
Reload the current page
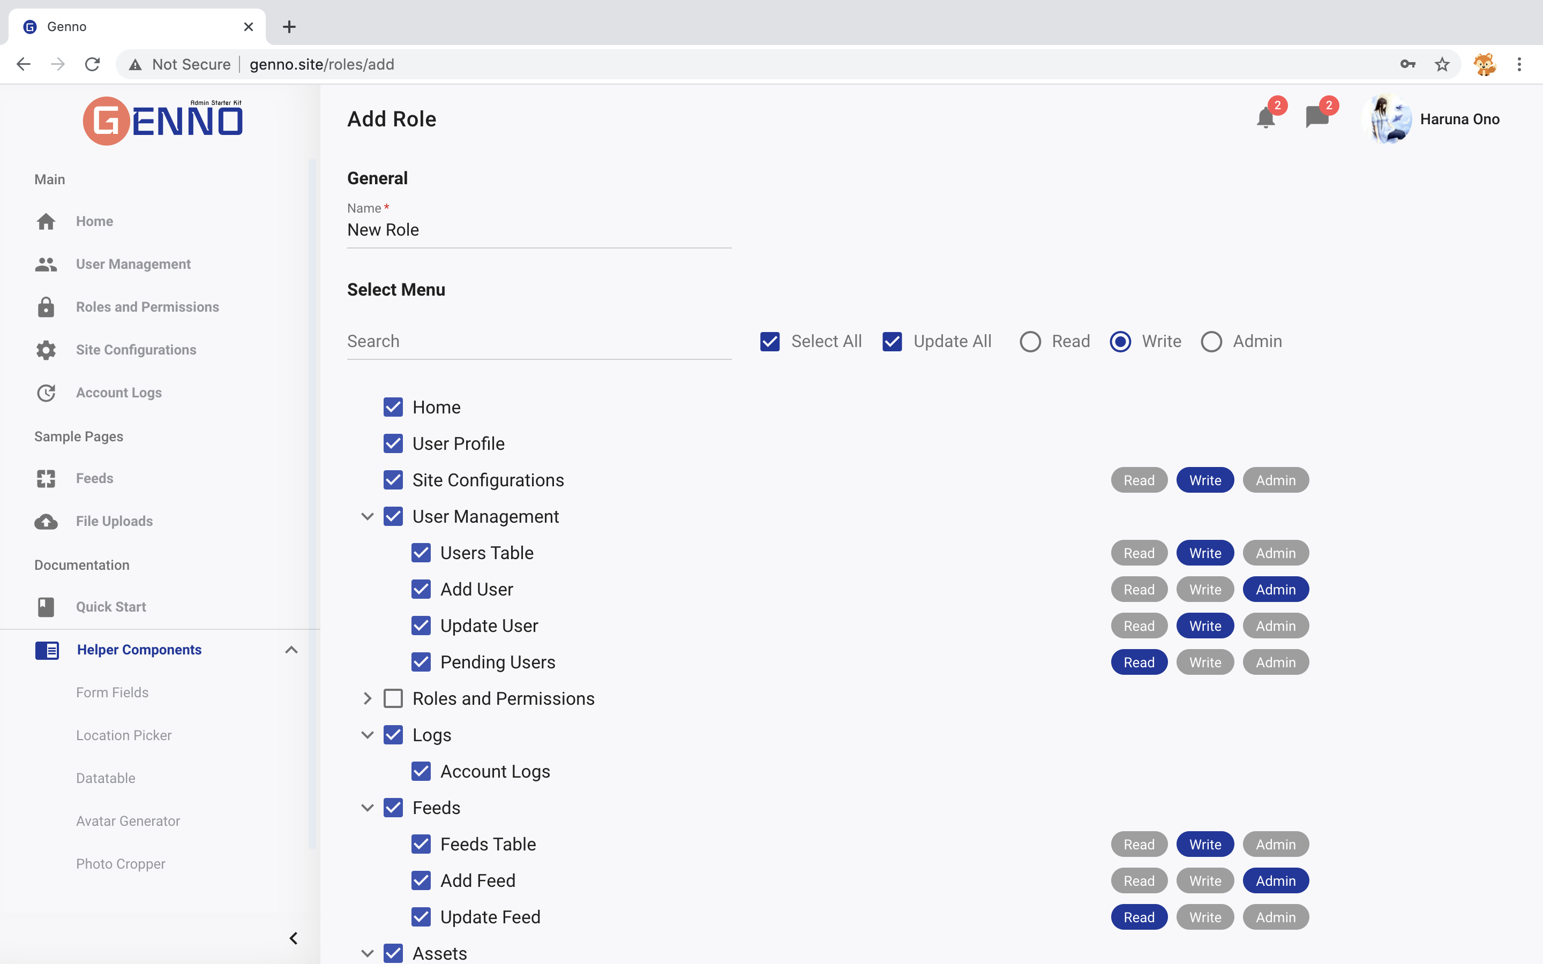93,64
